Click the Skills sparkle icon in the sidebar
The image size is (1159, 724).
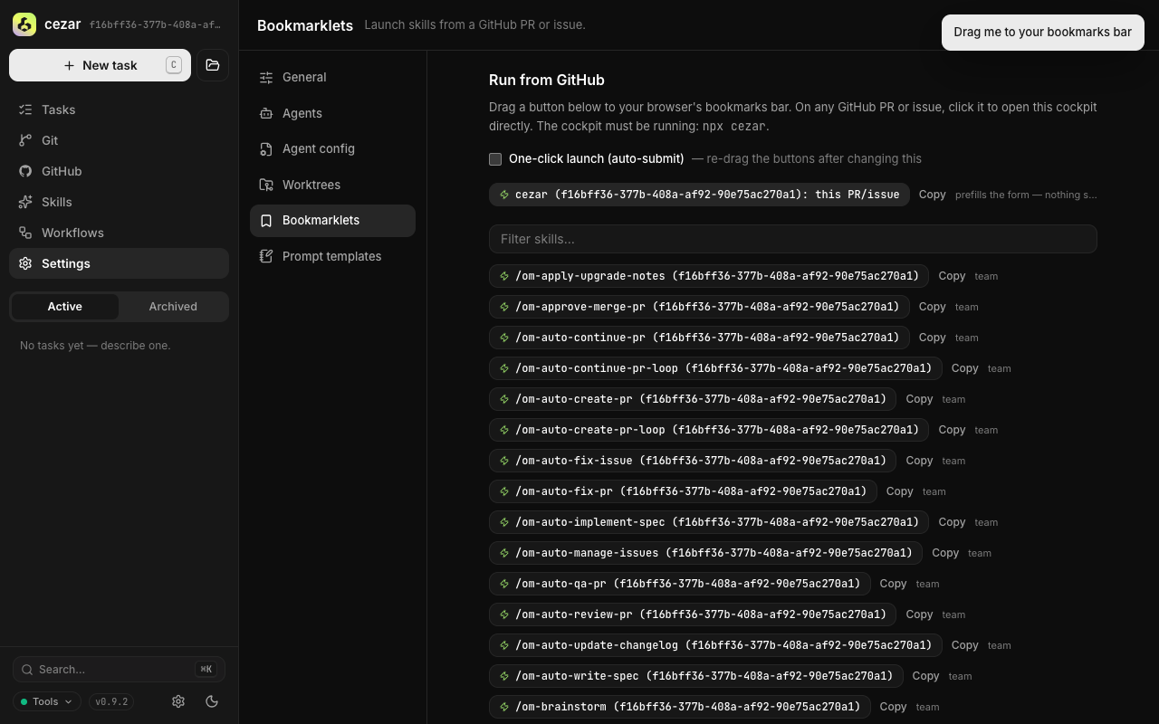pos(25,202)
